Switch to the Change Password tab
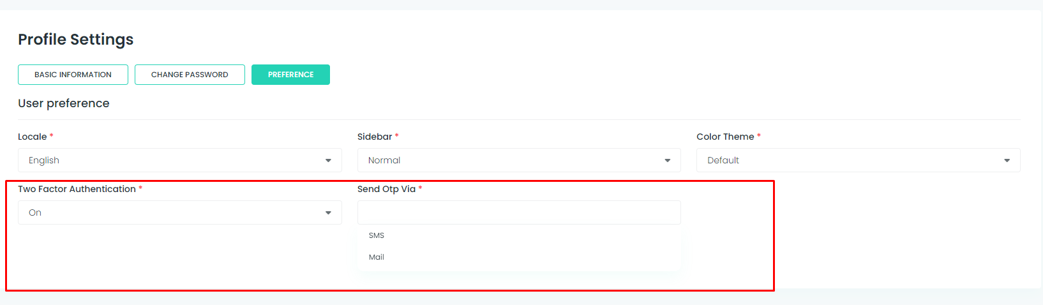The image size is (1043, 305). (190, 75)
